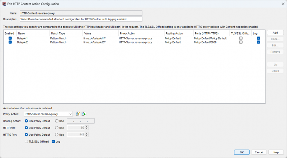Select Use radio for Routing Action
287x158 pixels.
pos(57,121)
